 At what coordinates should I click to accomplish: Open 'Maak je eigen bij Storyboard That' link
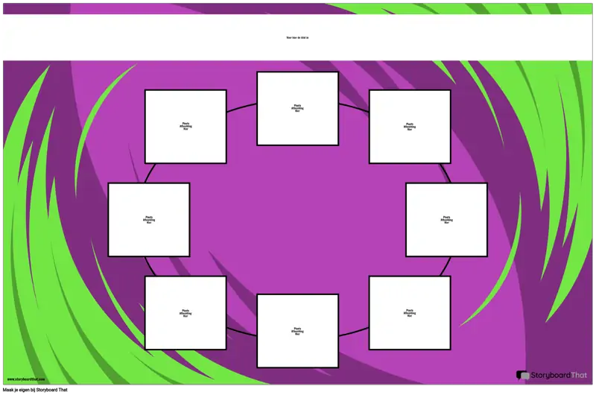coord(35,390)
